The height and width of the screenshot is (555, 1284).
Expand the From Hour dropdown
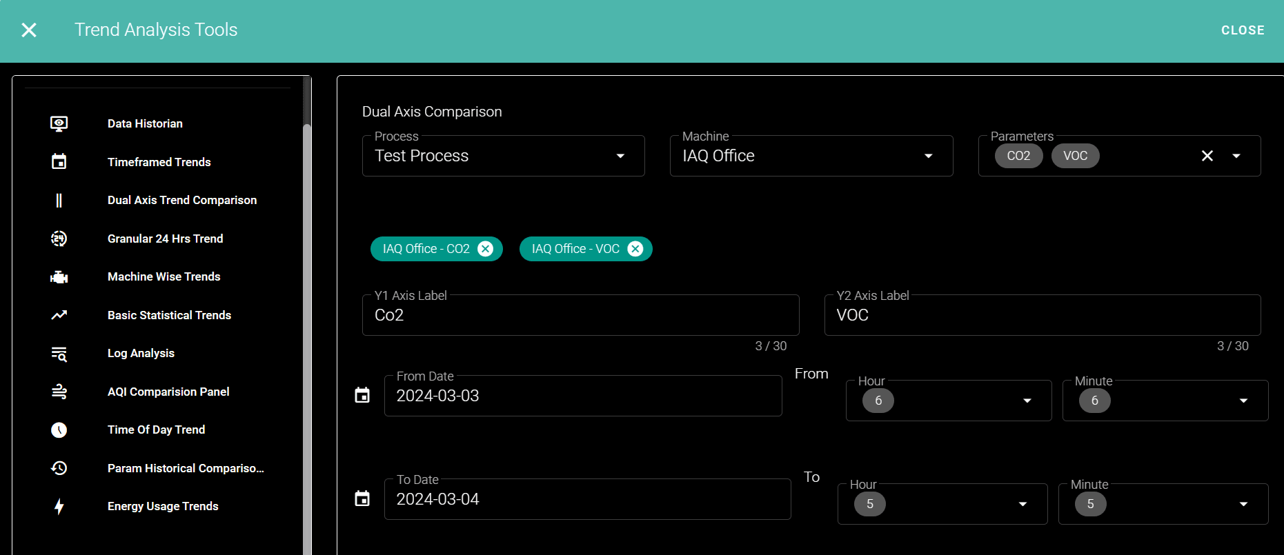1027,401
